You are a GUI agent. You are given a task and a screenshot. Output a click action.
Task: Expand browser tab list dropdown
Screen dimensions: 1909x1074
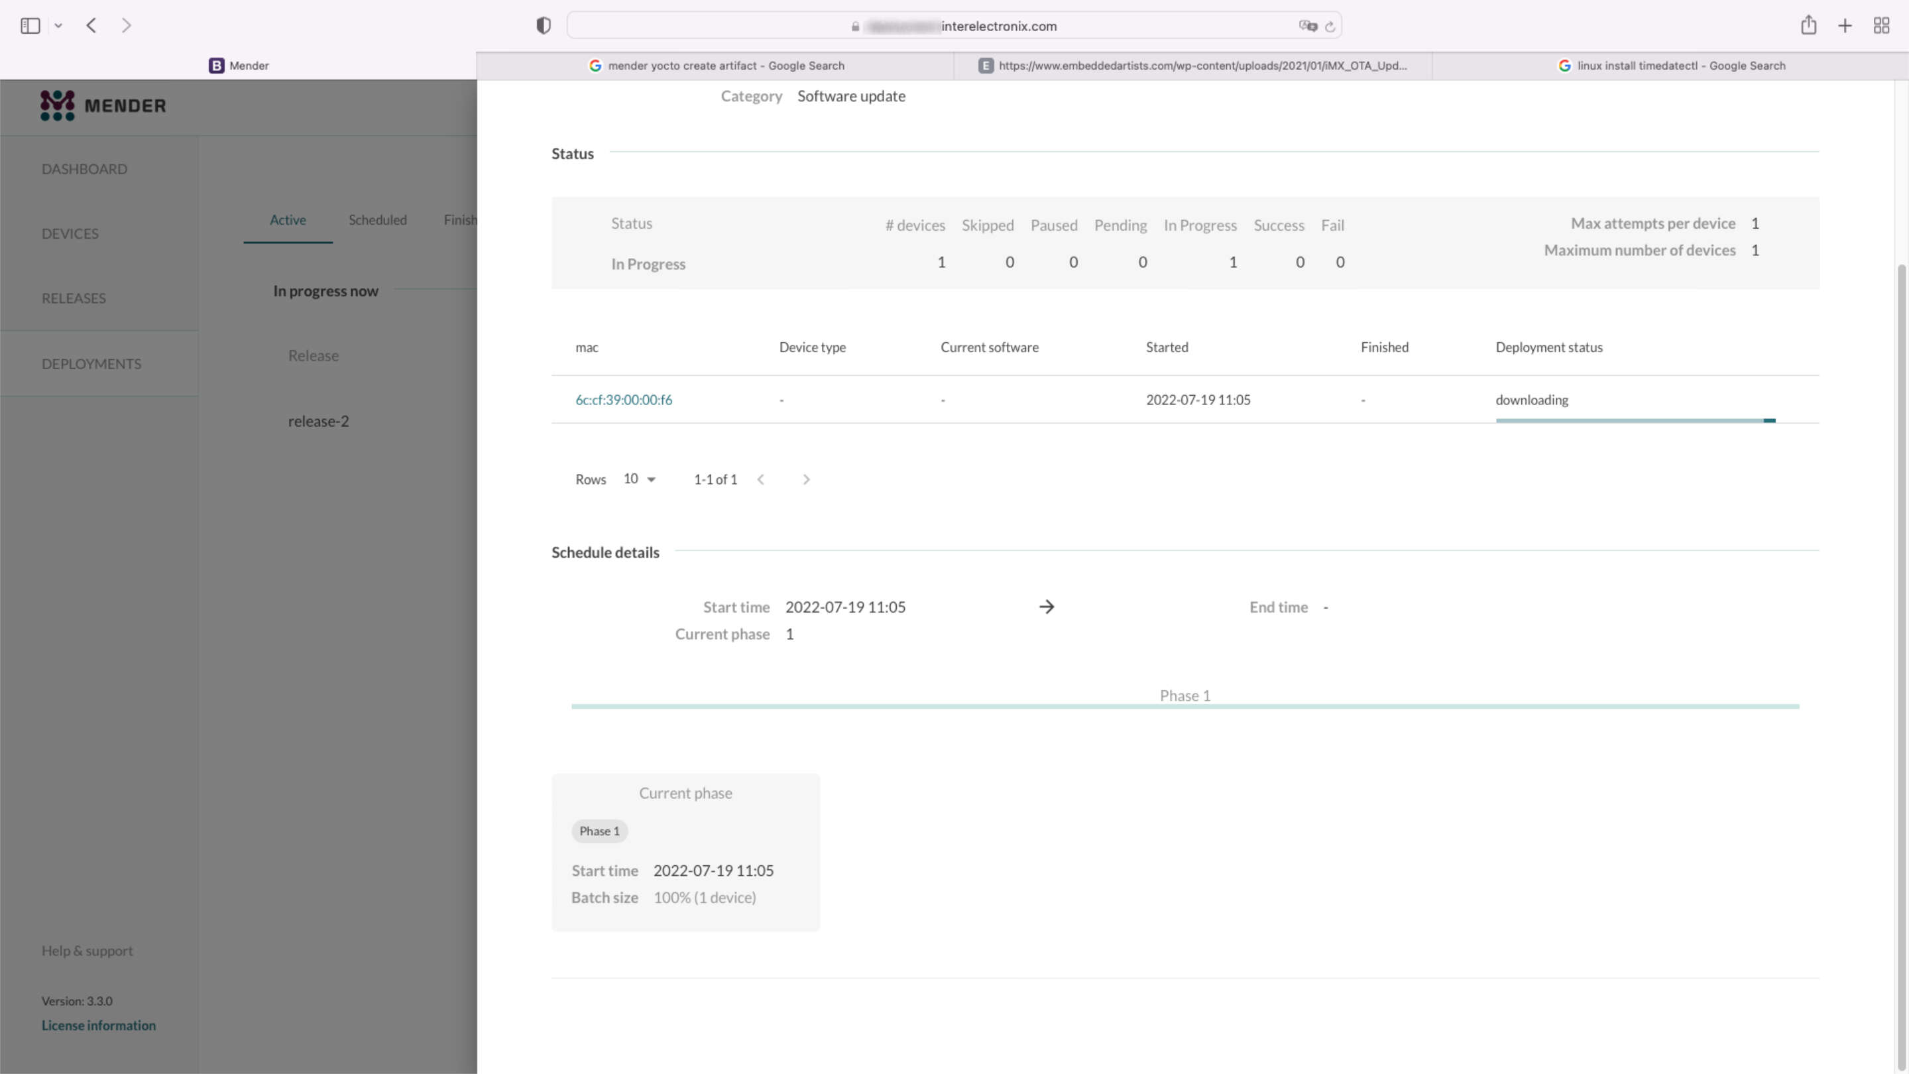point(58,25)
